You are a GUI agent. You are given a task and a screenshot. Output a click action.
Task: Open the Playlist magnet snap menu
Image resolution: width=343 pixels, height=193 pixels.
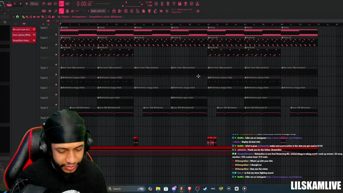pos(17,17)
